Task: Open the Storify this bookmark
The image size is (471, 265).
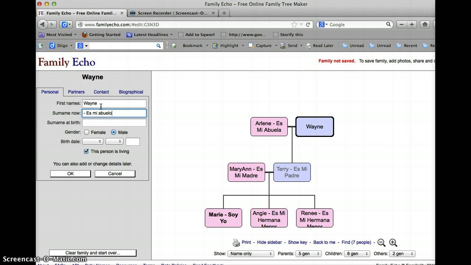Action: tap(288, 35)
